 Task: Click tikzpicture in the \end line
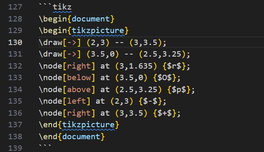tap(88, 125)
